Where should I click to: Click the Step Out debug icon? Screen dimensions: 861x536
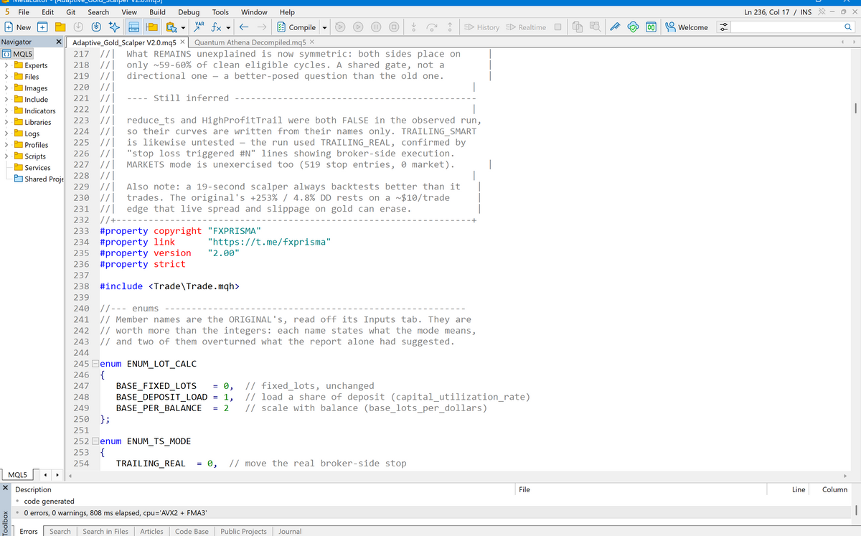(449, 27)
